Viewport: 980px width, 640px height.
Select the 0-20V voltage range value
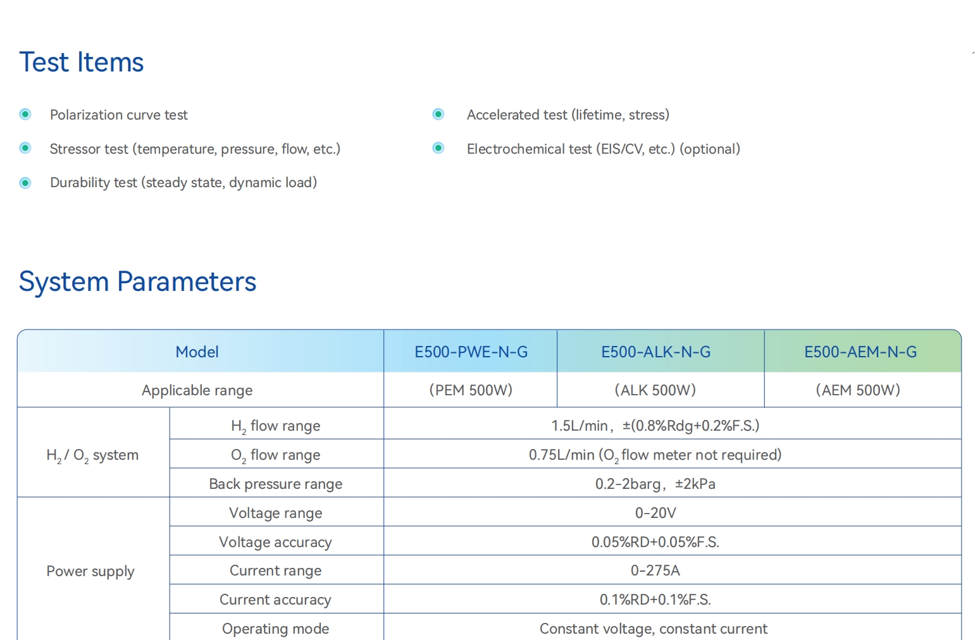pos(655,513)
